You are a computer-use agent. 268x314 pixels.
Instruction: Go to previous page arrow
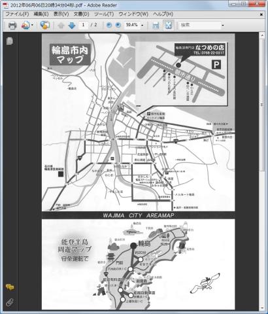(x=61, y=26)
